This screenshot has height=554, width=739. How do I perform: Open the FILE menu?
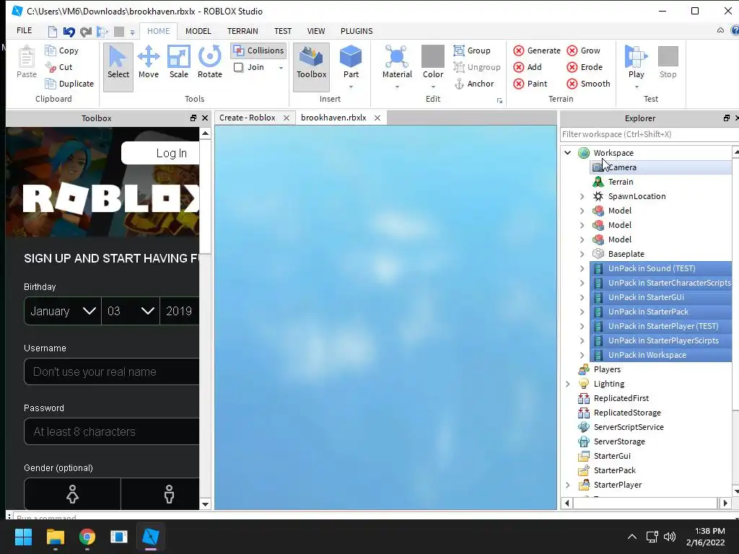(24, 30)
